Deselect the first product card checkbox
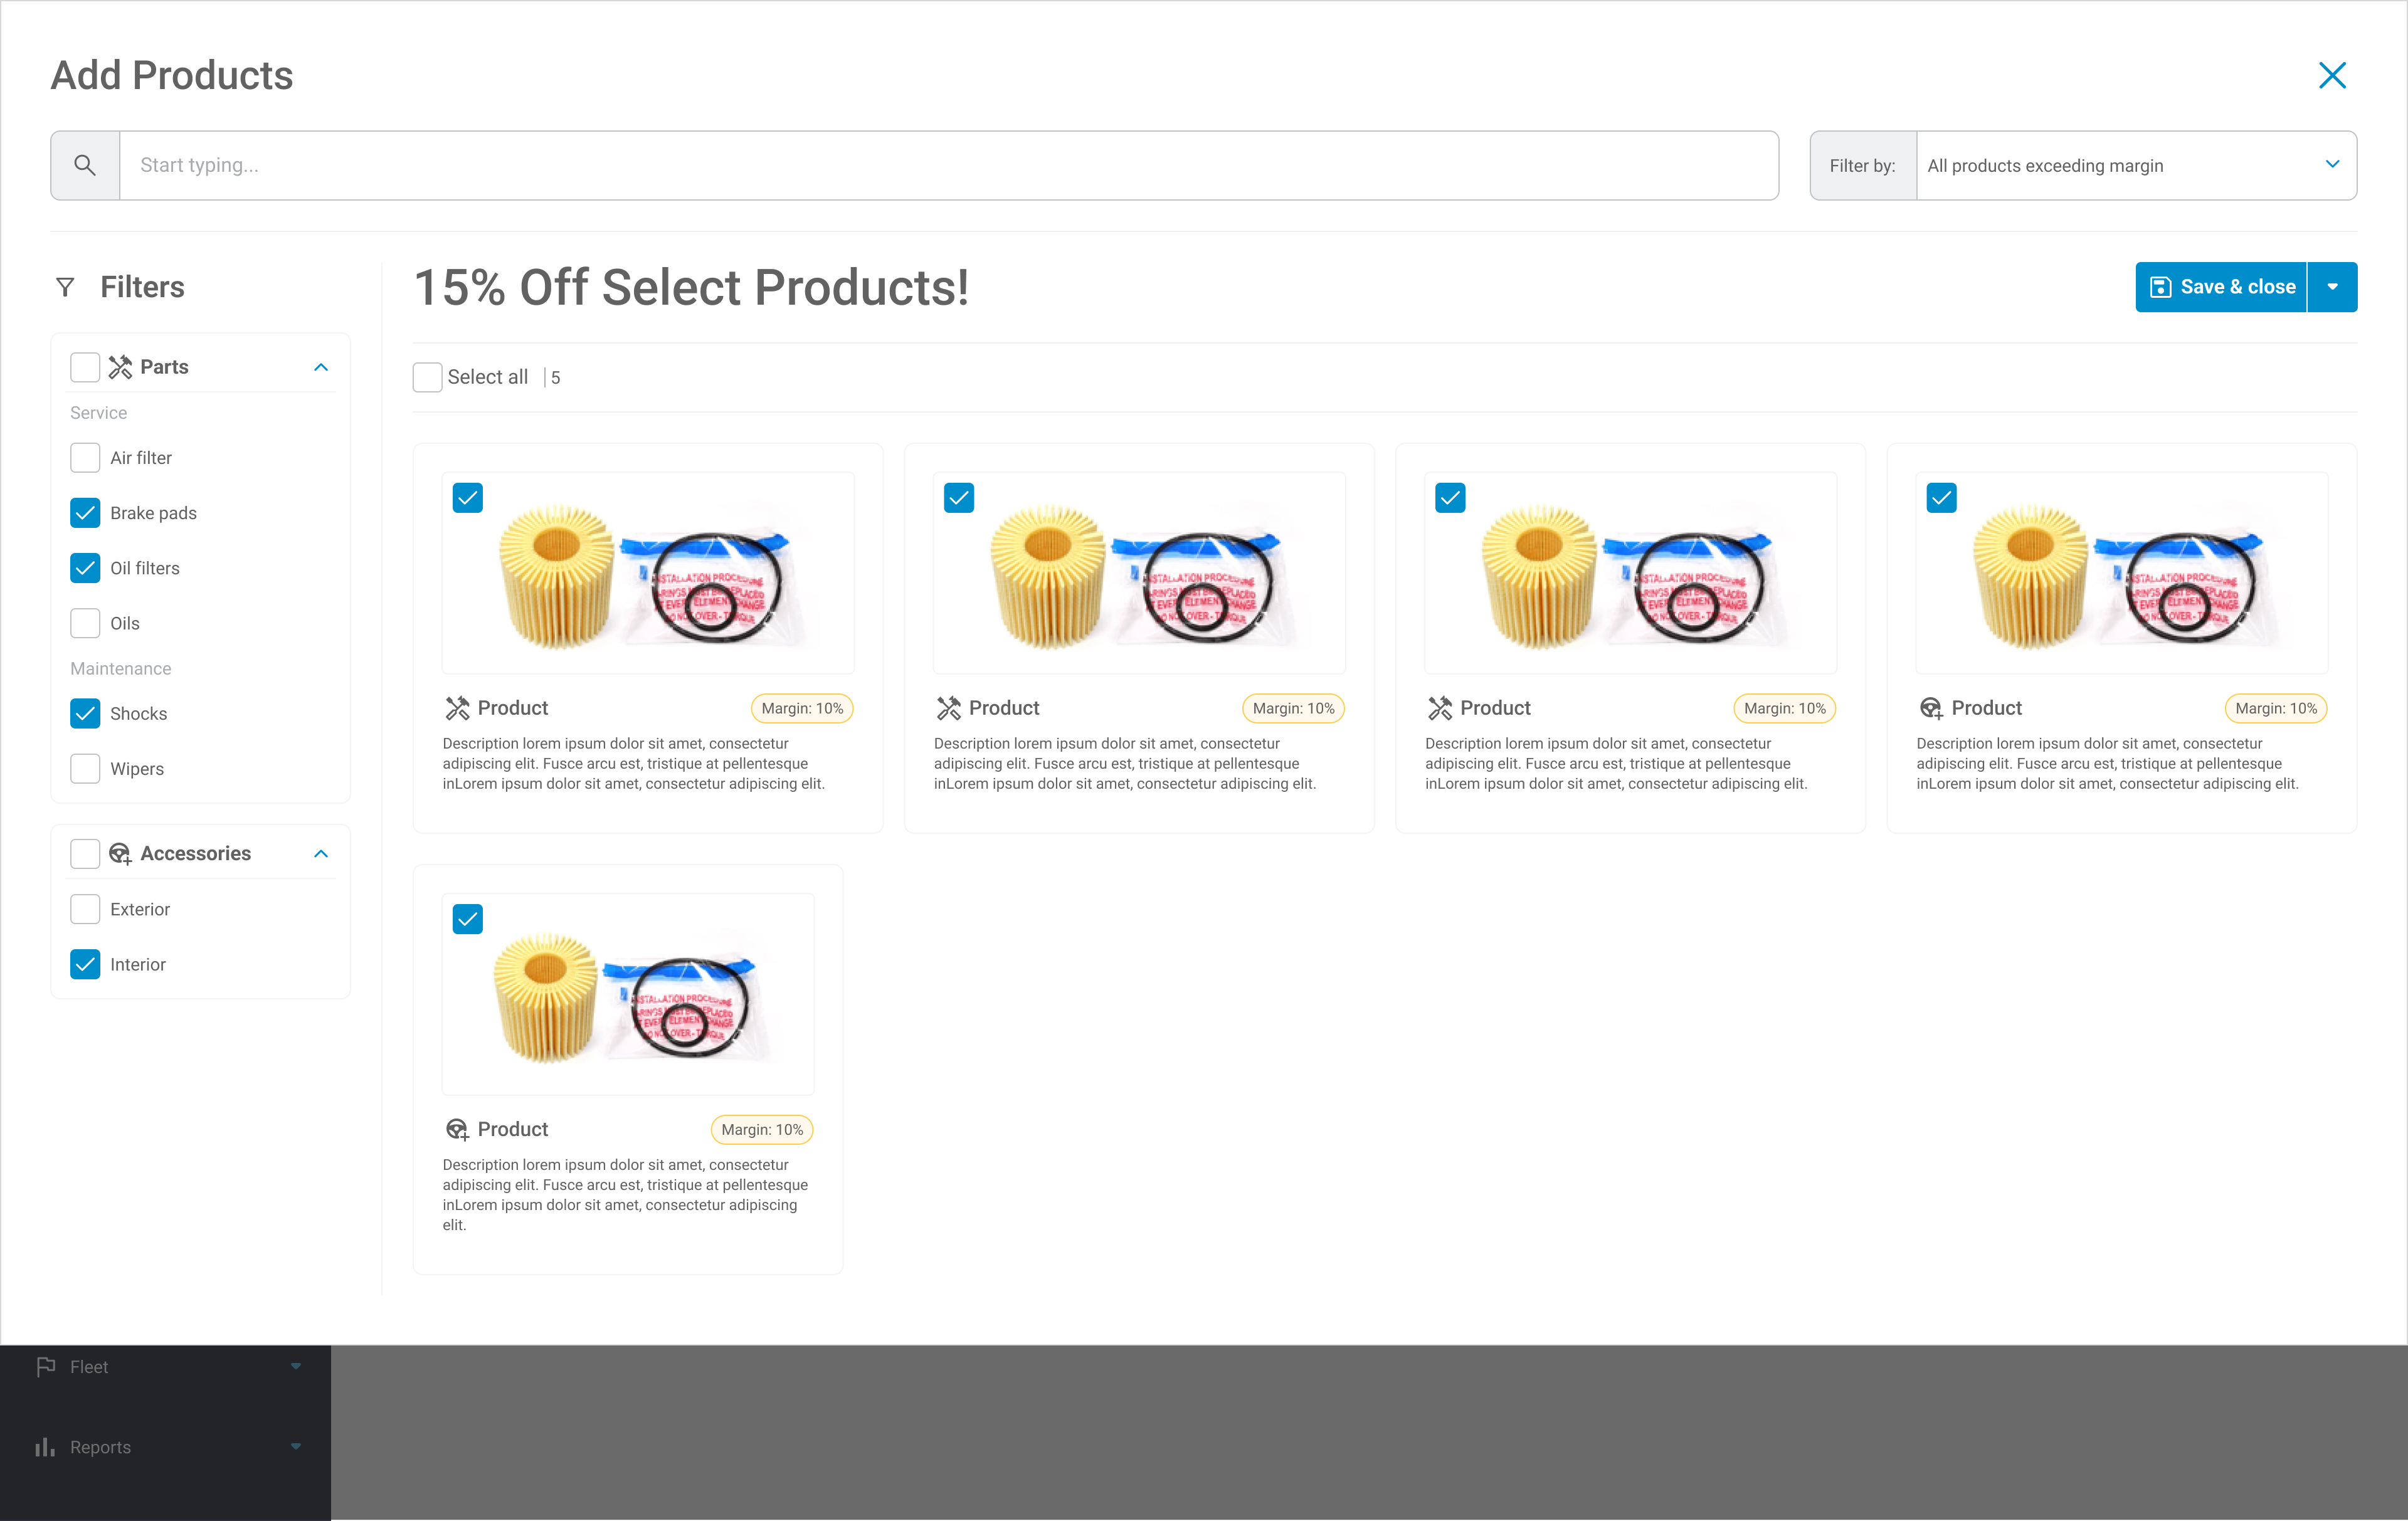The height and width of the screenshot is (1521, 2408). (x=468, y=498)
